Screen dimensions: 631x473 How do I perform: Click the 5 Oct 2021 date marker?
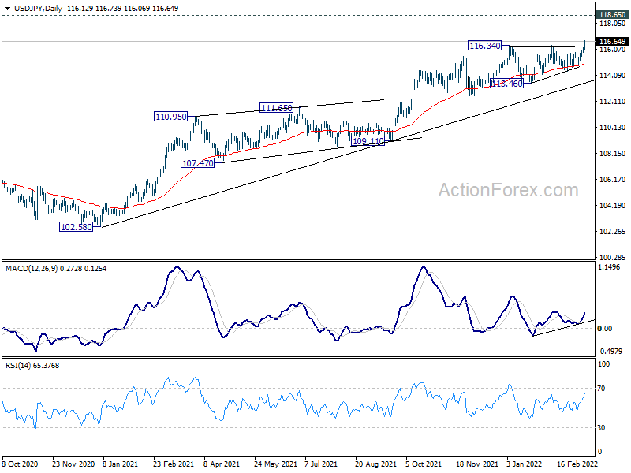[x=424, y=464]
